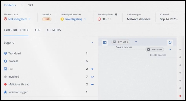Screen dimensions: 186x101
Task: Open the Threat status Not mitigated dropdown
Action: coord(30,19)
